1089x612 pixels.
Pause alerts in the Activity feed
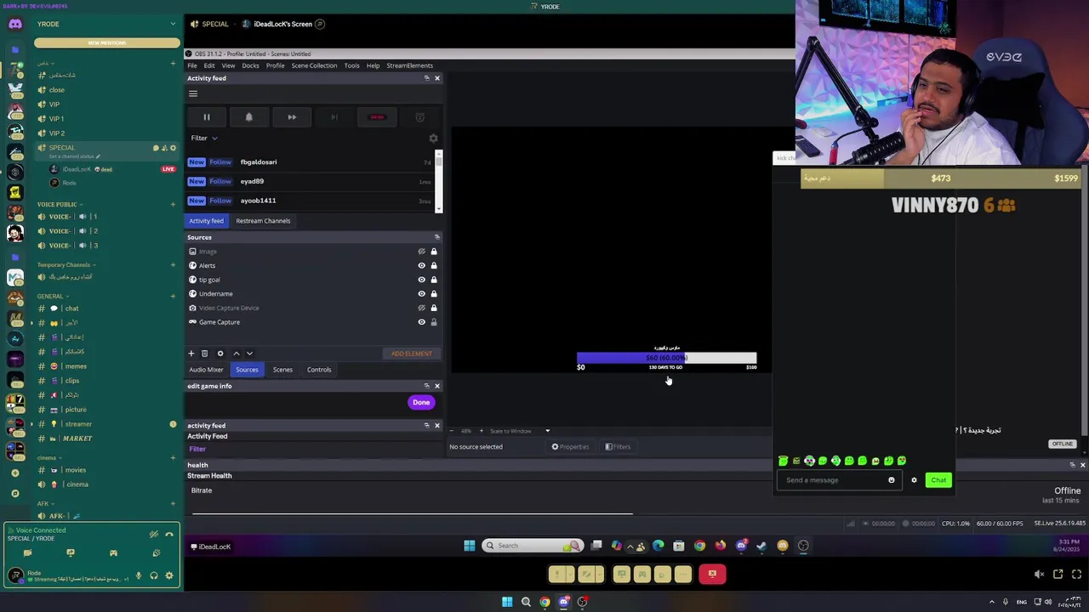coord(206,117)
